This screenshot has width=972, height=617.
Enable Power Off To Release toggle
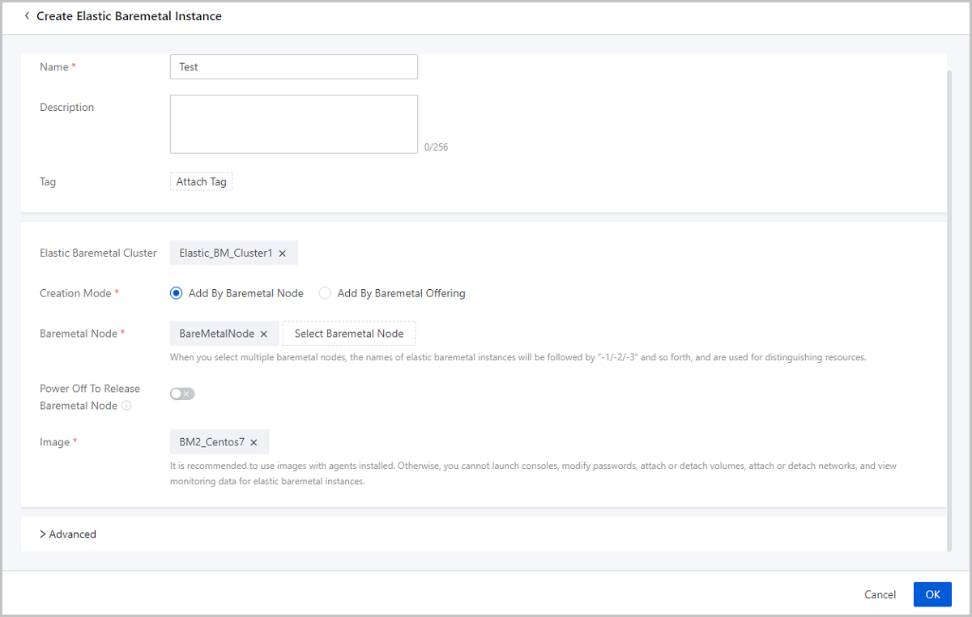182,394
